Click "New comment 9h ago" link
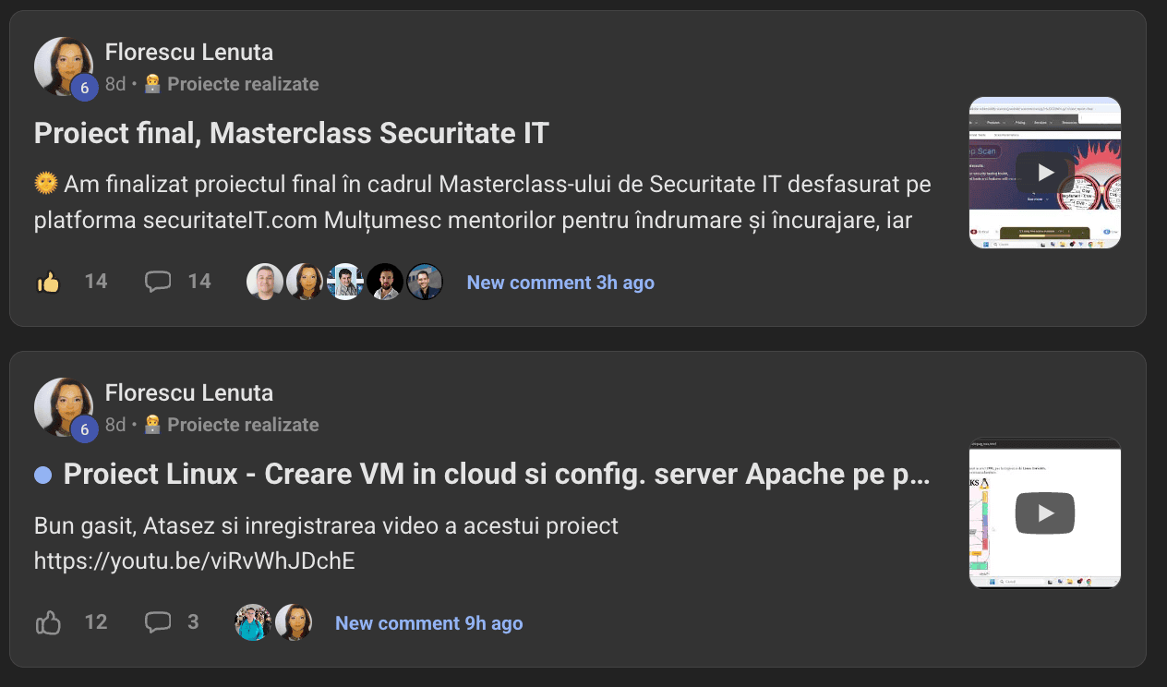1167x687 pixels. click(428, 623)
